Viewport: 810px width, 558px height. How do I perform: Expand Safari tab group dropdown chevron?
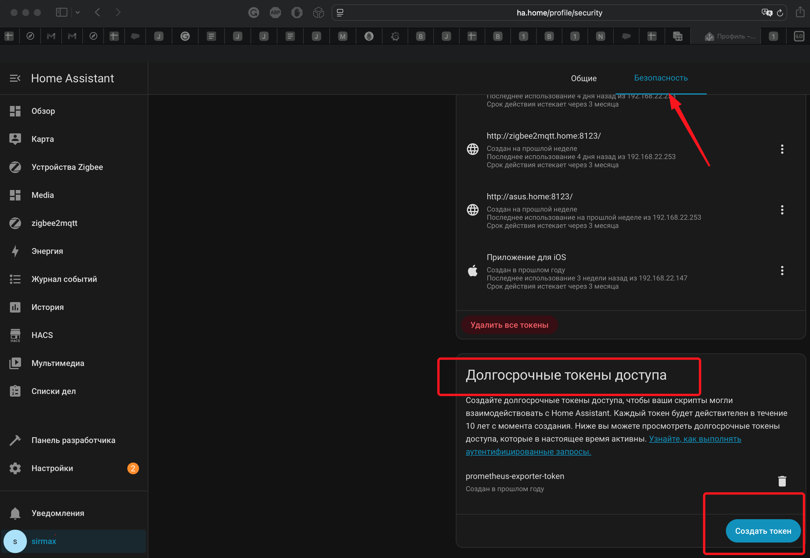tap(78, 13)
